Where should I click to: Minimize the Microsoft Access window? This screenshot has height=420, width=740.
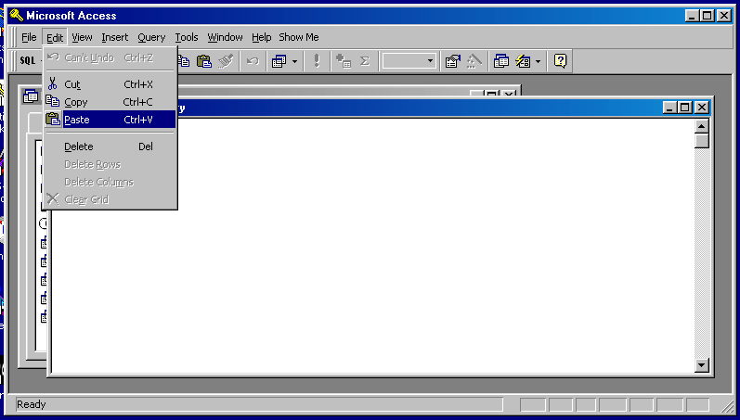point(693,16)
